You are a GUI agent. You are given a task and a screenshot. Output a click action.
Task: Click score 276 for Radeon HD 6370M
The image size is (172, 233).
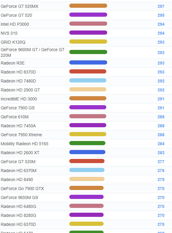click(x=161, y=171)
